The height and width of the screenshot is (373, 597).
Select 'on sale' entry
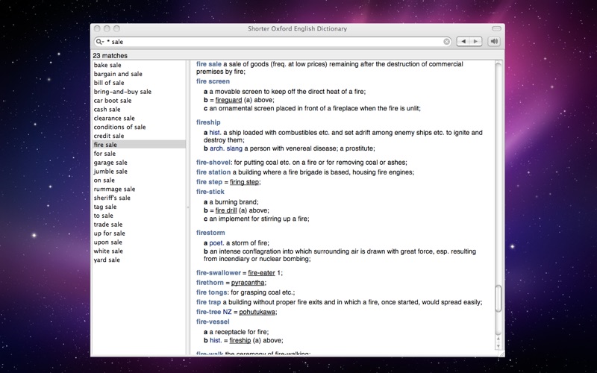click(139, 180)
